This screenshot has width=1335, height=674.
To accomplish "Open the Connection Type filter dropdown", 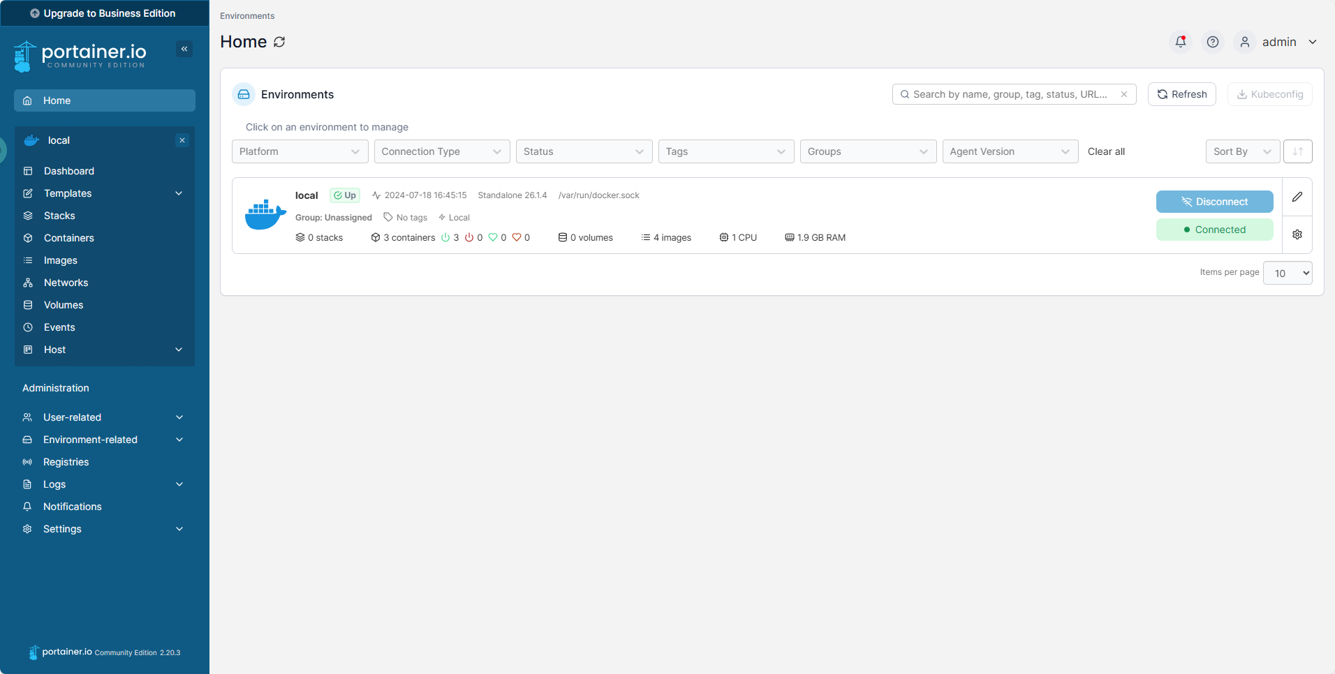I will pos(441,151).
